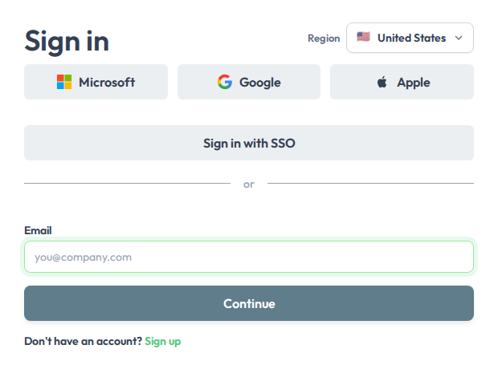Click the Continue button
Screen dimensions: 498x369
tap(249, 303)
